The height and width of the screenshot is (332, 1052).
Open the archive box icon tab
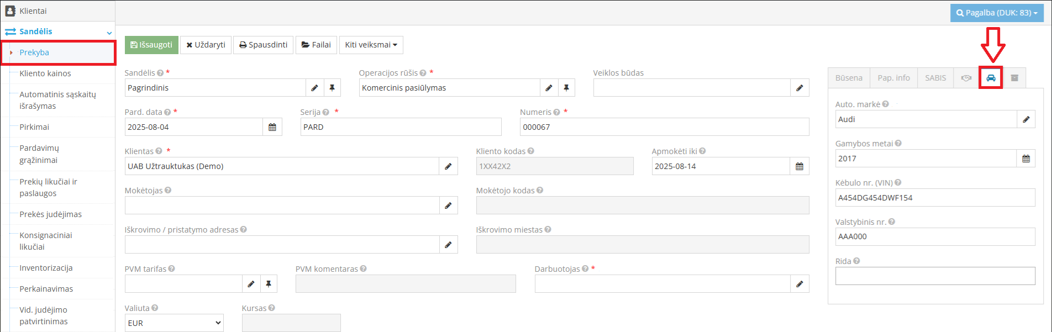tap(1014, 78)
